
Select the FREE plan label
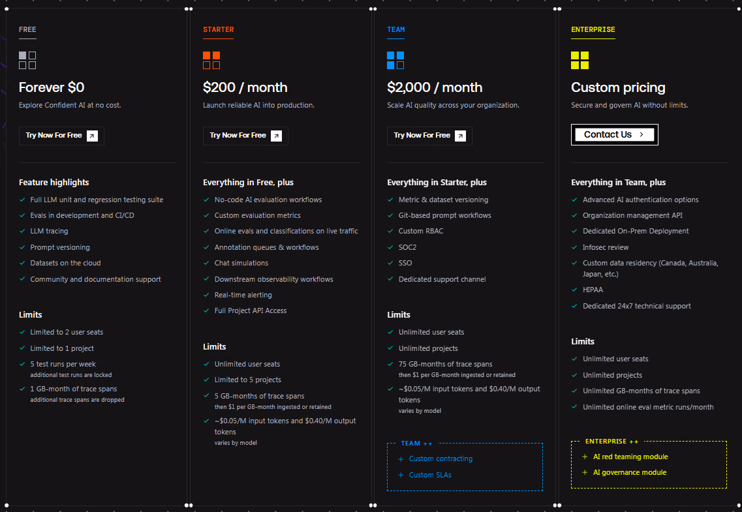click(x=27, y=29)
